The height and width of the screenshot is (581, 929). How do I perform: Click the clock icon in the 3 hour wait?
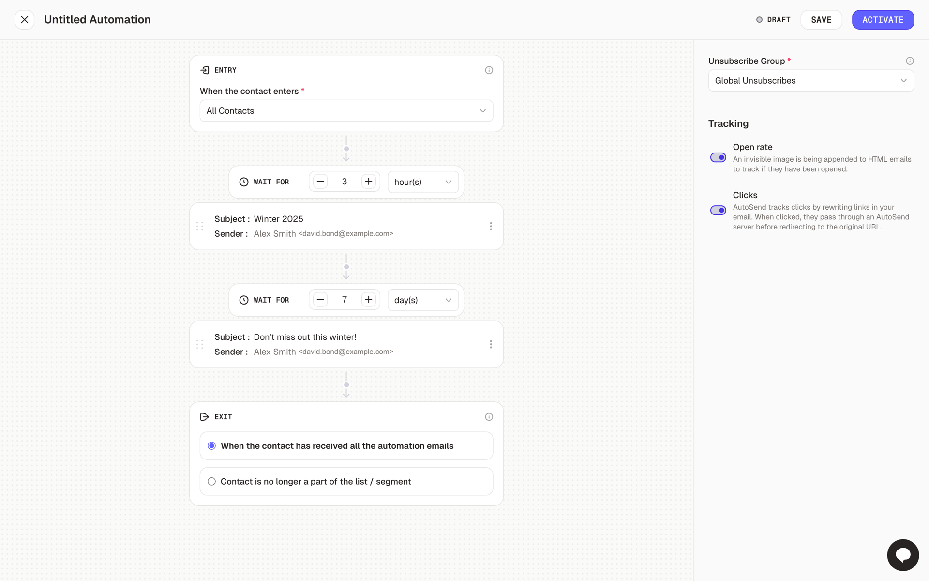(244, 182)
